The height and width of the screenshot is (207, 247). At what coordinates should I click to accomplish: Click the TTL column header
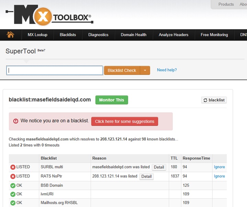click(x=174, y=158)
